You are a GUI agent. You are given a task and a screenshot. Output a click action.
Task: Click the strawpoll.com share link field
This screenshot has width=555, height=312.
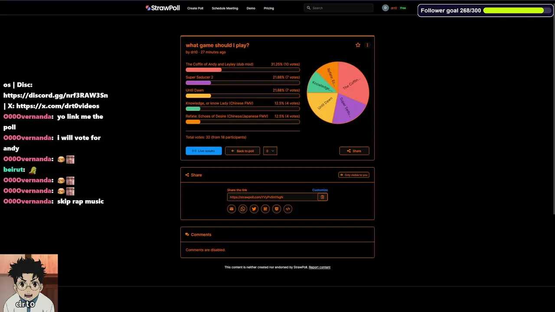[272, 197]
